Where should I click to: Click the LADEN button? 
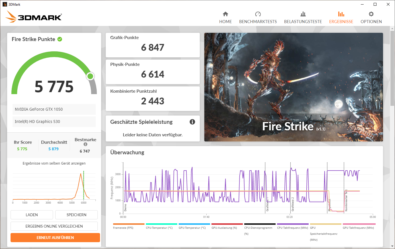pyautogui.click(x=32, y=215)
